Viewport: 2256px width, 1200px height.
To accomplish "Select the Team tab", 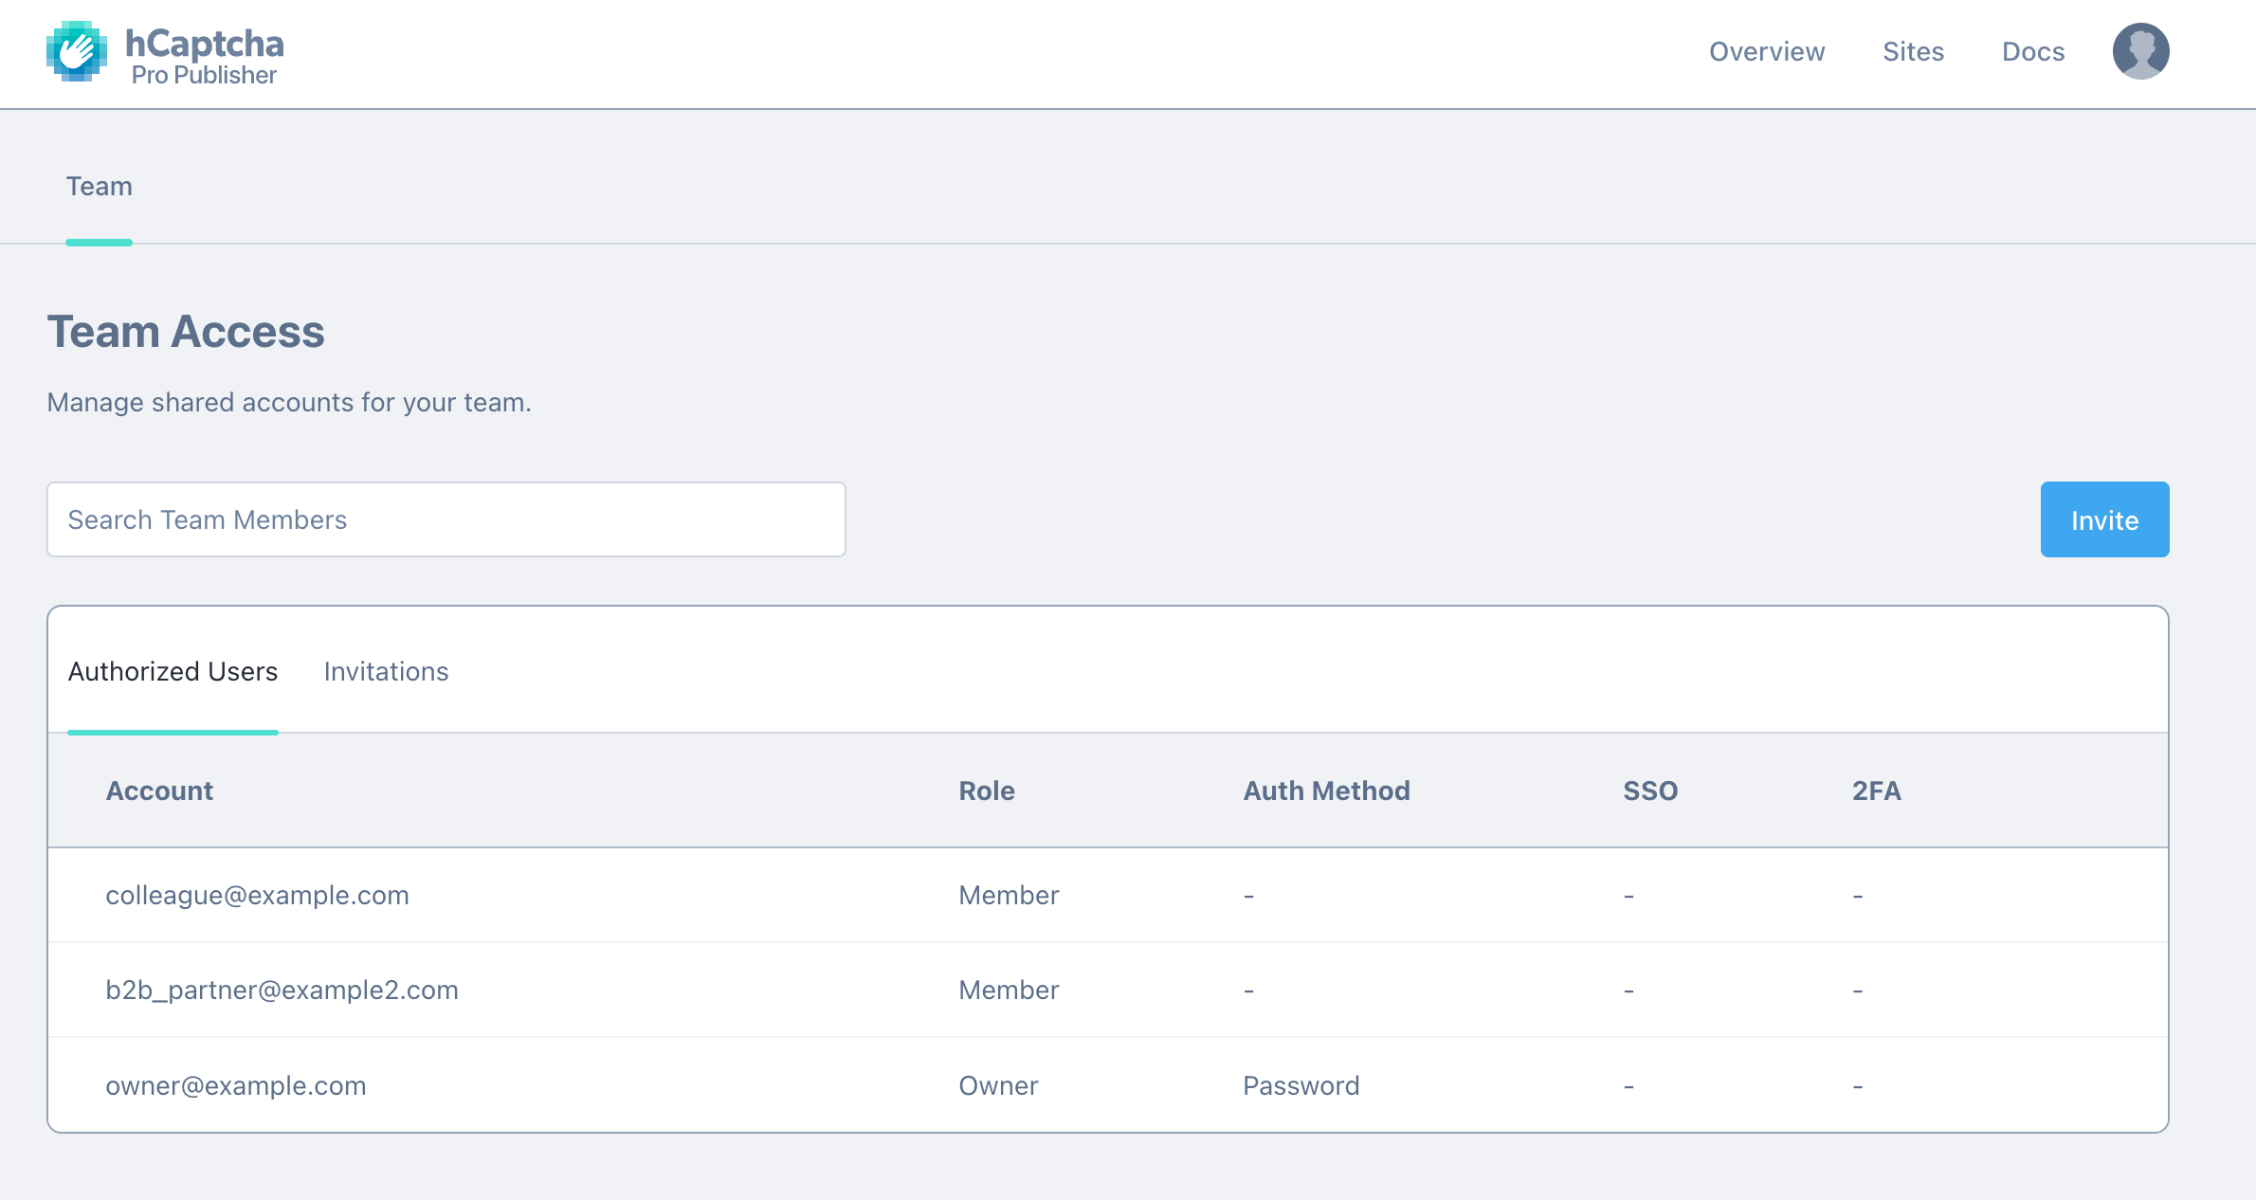I will 99,187.
